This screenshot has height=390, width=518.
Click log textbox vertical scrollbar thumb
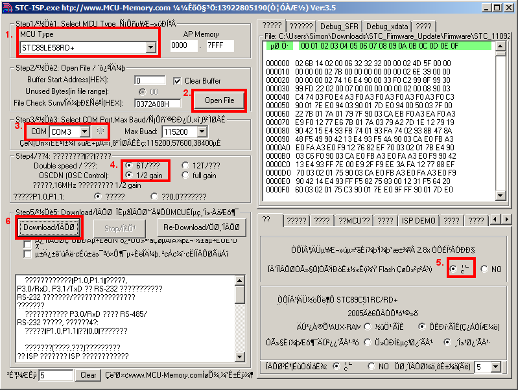[x=240, y=294]
